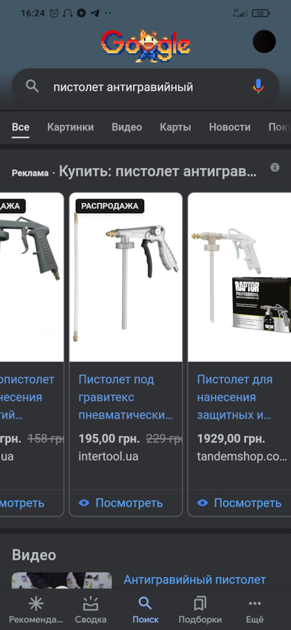Tap the microphone voice search icon

(258, 86)
